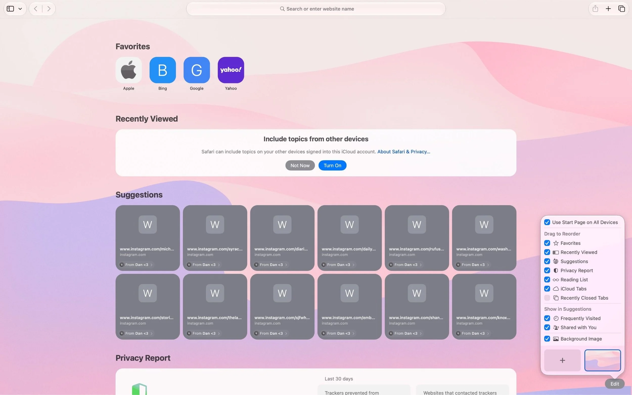The width and height of the screenshot is (632, 395).
Task: Open the Yahoo favorite icon
Action: pos(231,70)
